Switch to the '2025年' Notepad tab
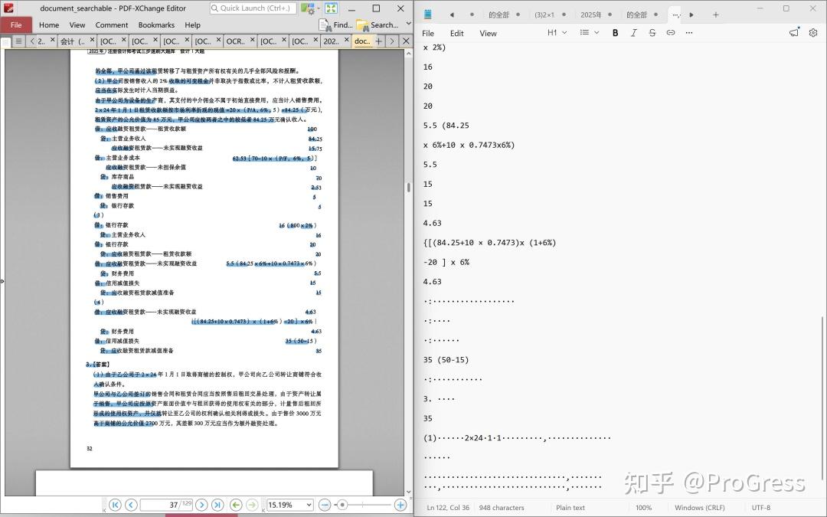The height and width of the screenshot is (517, 827). pos(590,15)
